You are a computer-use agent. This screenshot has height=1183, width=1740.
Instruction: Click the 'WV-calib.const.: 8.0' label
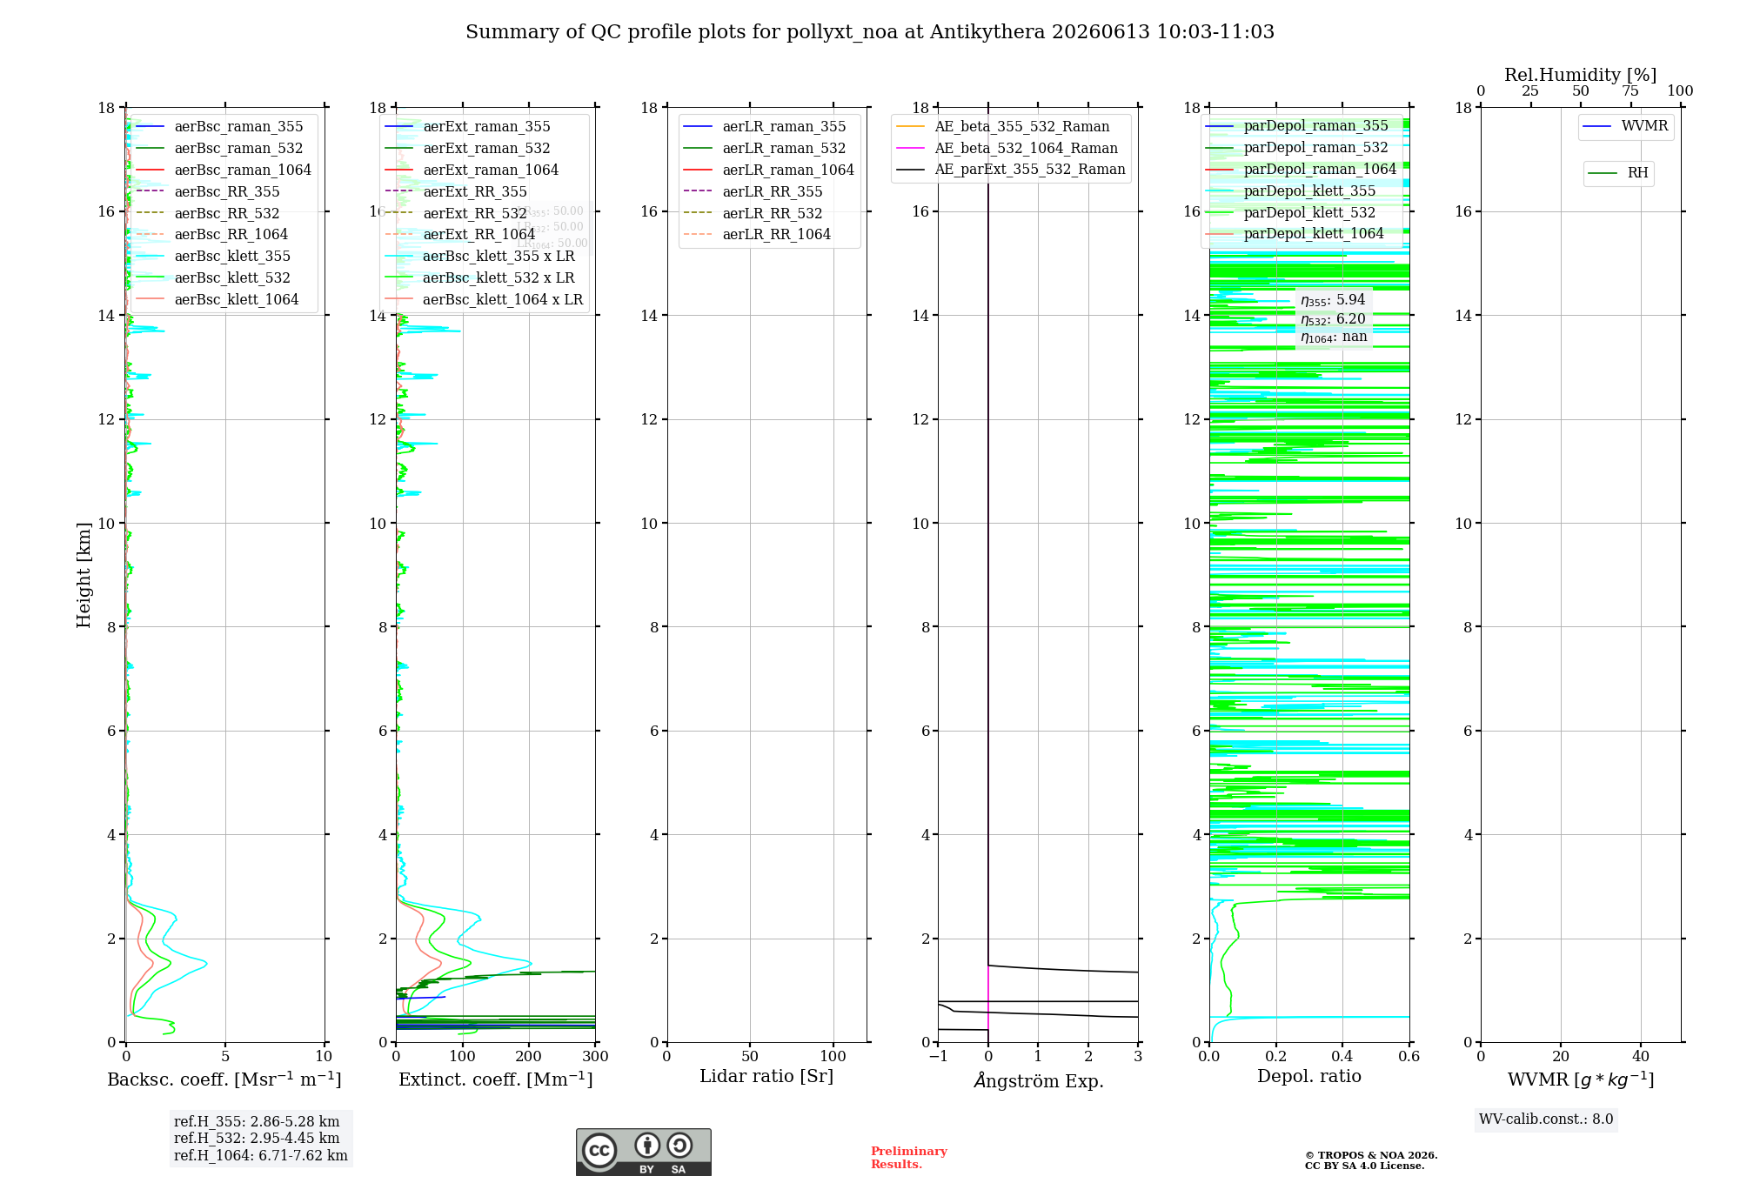point(1546,1120)
